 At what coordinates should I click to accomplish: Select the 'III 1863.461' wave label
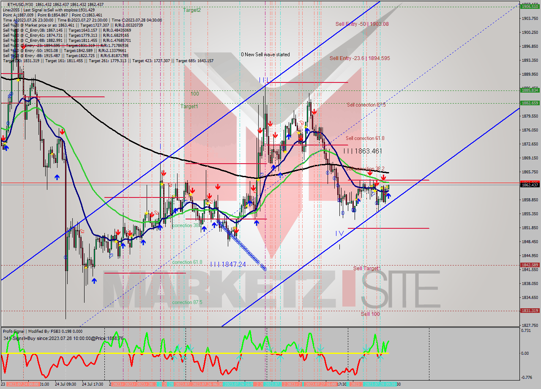click(362, 151)
